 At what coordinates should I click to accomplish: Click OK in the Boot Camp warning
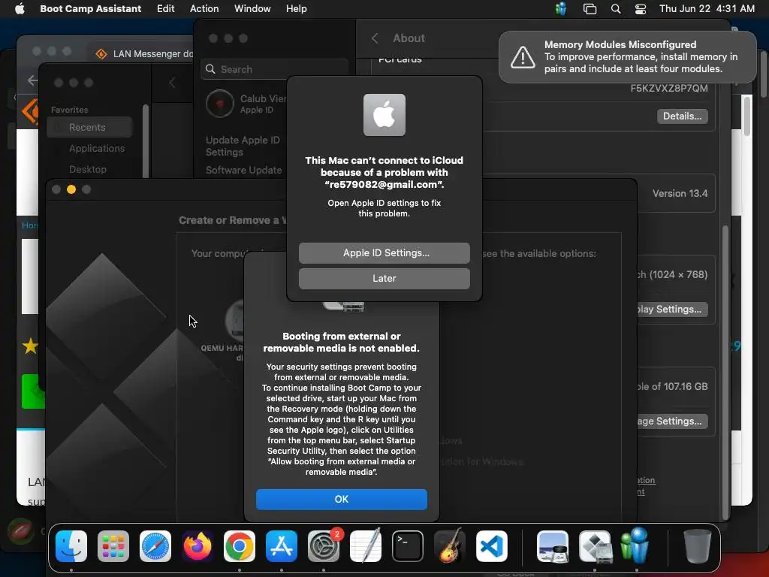point(342,500)
